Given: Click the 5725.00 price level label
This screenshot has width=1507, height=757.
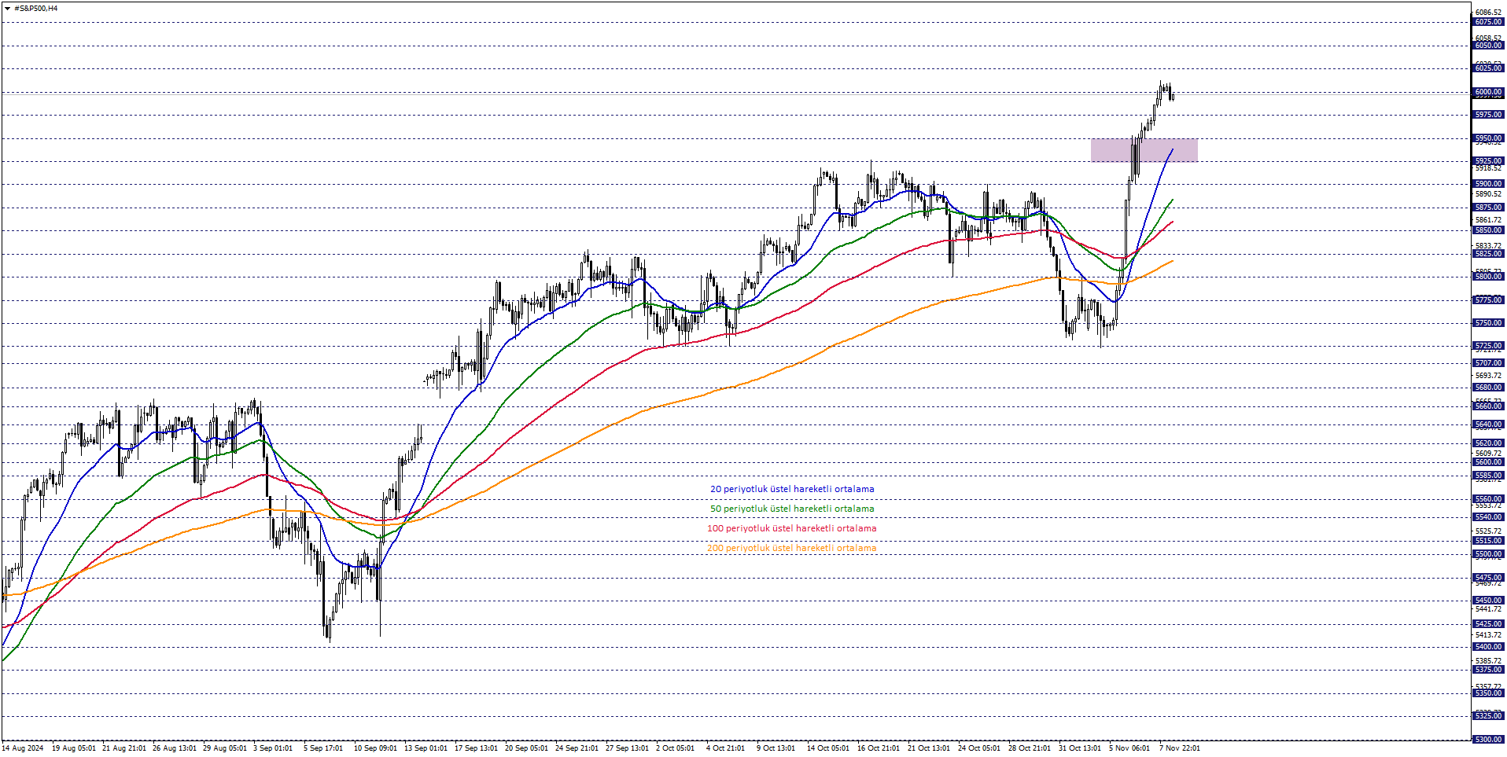Looking at the screenshot, I should click(1488, 346).
